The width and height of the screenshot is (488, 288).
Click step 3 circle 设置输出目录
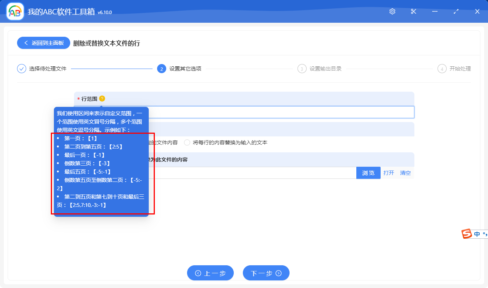301,69
